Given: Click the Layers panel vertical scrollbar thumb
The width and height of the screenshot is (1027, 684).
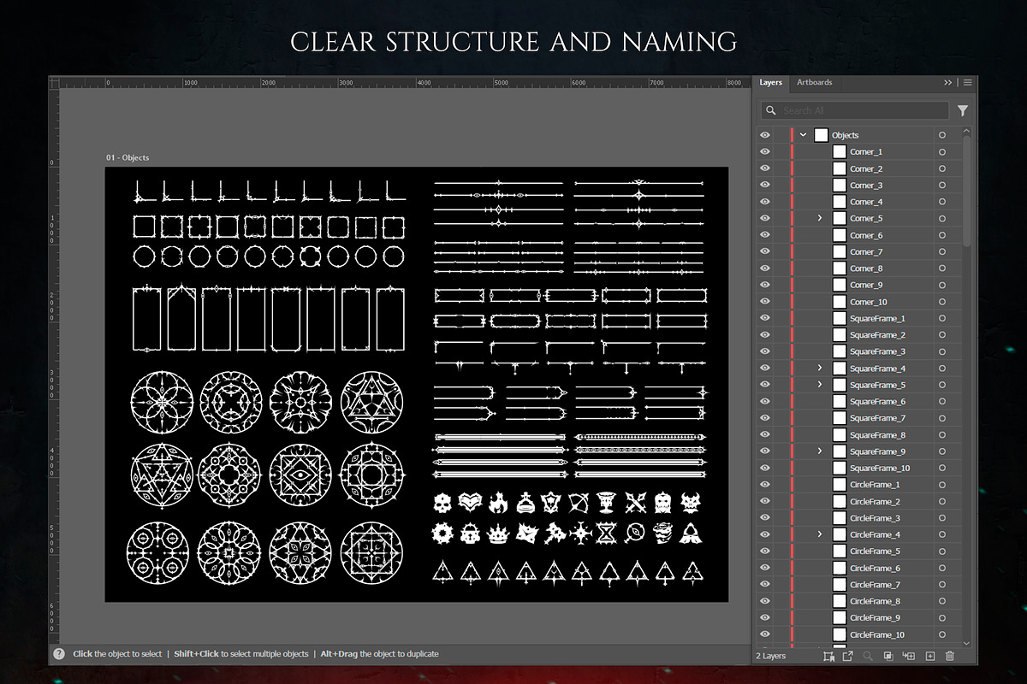Looking at the screenshot, I should pyautogui.click(x=967, y=192).
